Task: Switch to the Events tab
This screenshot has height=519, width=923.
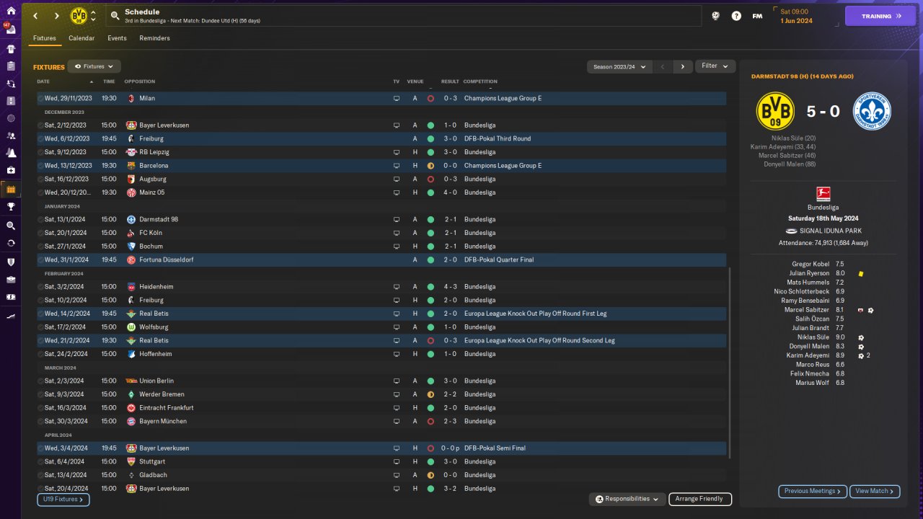Action: (117, 38)
